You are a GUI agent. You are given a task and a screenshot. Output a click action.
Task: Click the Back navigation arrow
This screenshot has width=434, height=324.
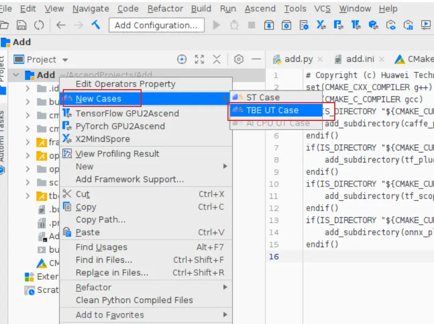pos(61,25)
